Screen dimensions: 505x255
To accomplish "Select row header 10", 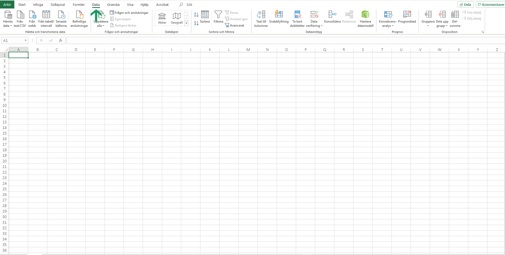I will 4,105.
